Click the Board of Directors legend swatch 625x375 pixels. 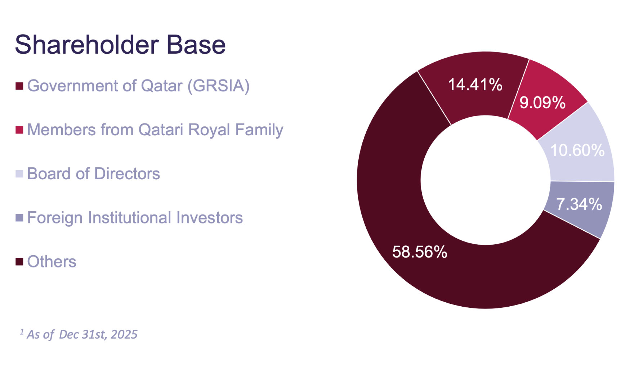pos(19,174)
